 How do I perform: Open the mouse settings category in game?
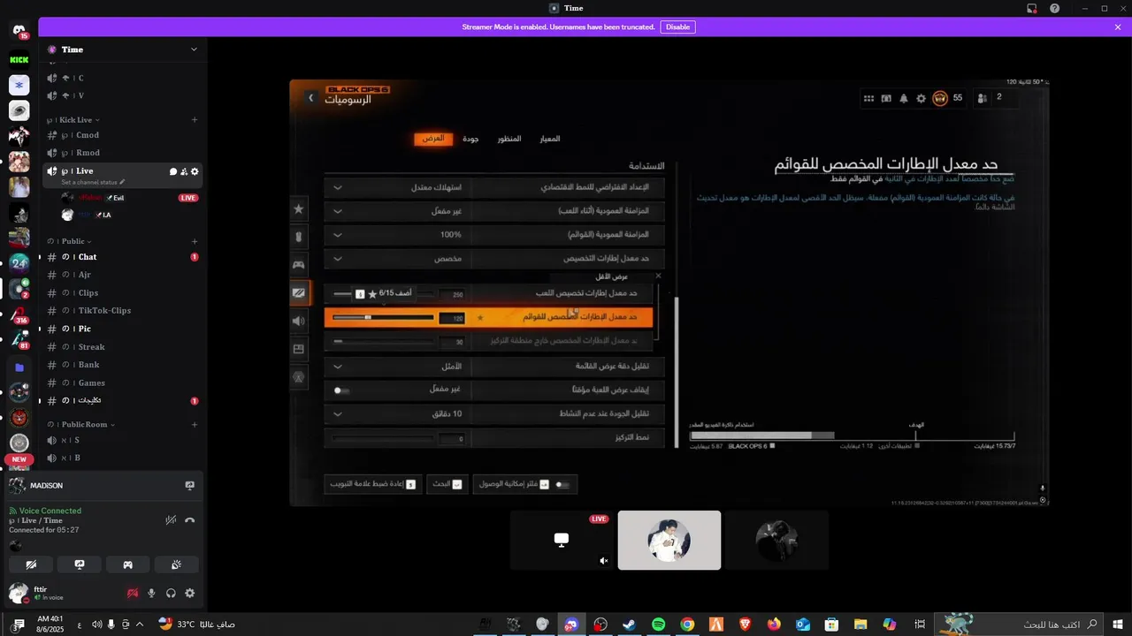[x=299, y=237]
